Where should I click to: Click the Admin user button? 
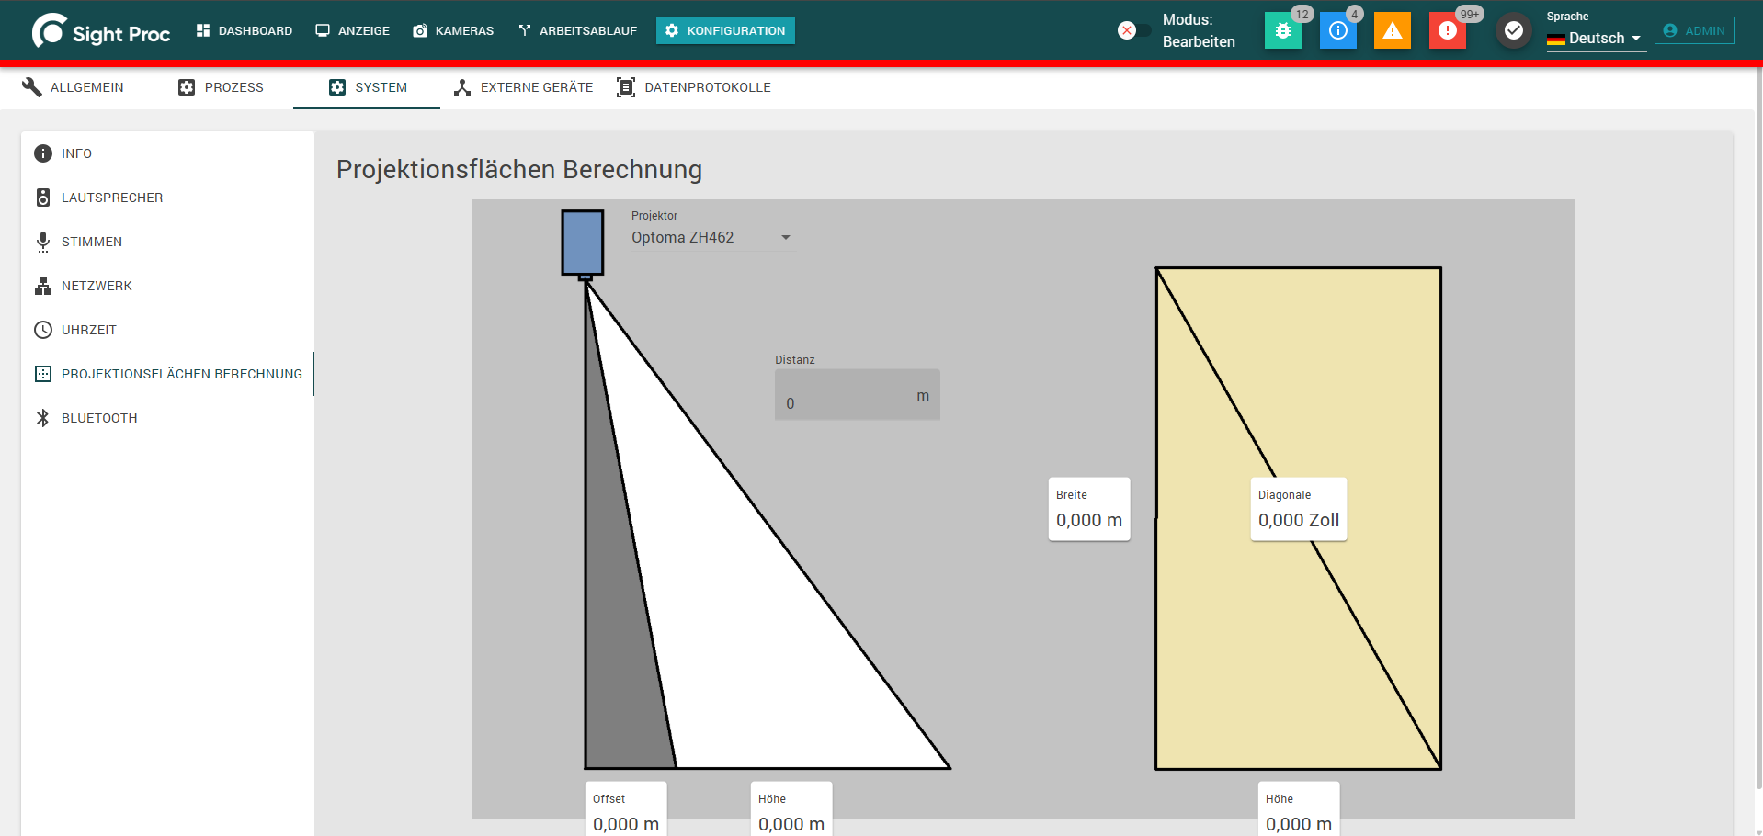pyautogui.click(x=1694, y=30)
